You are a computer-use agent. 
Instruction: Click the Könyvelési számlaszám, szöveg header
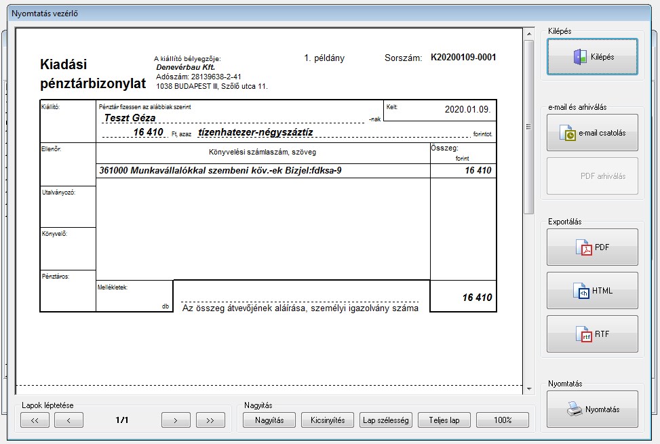[263, 152]
